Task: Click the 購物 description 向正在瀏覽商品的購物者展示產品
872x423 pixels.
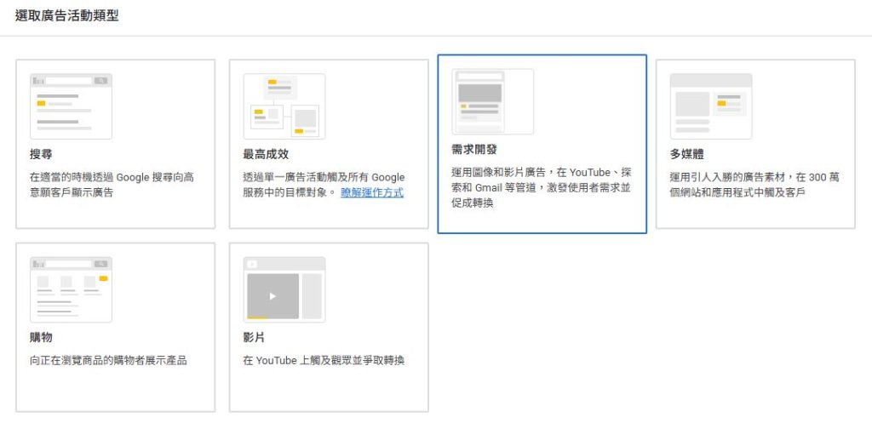Action: [108, 361]
